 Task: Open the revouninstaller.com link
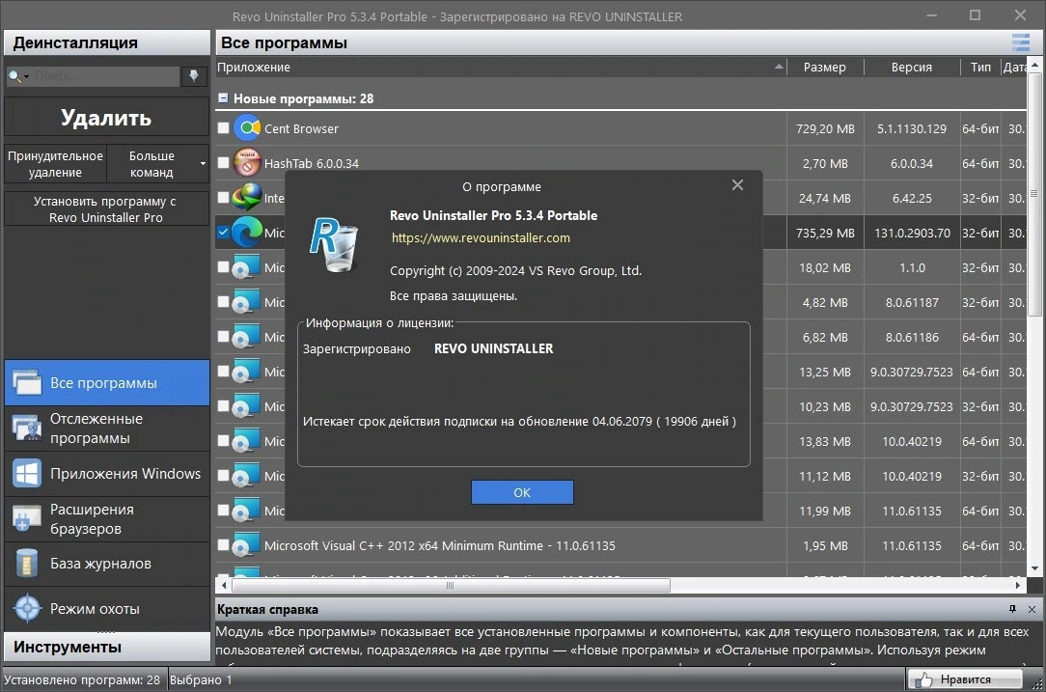click(481, 237)
